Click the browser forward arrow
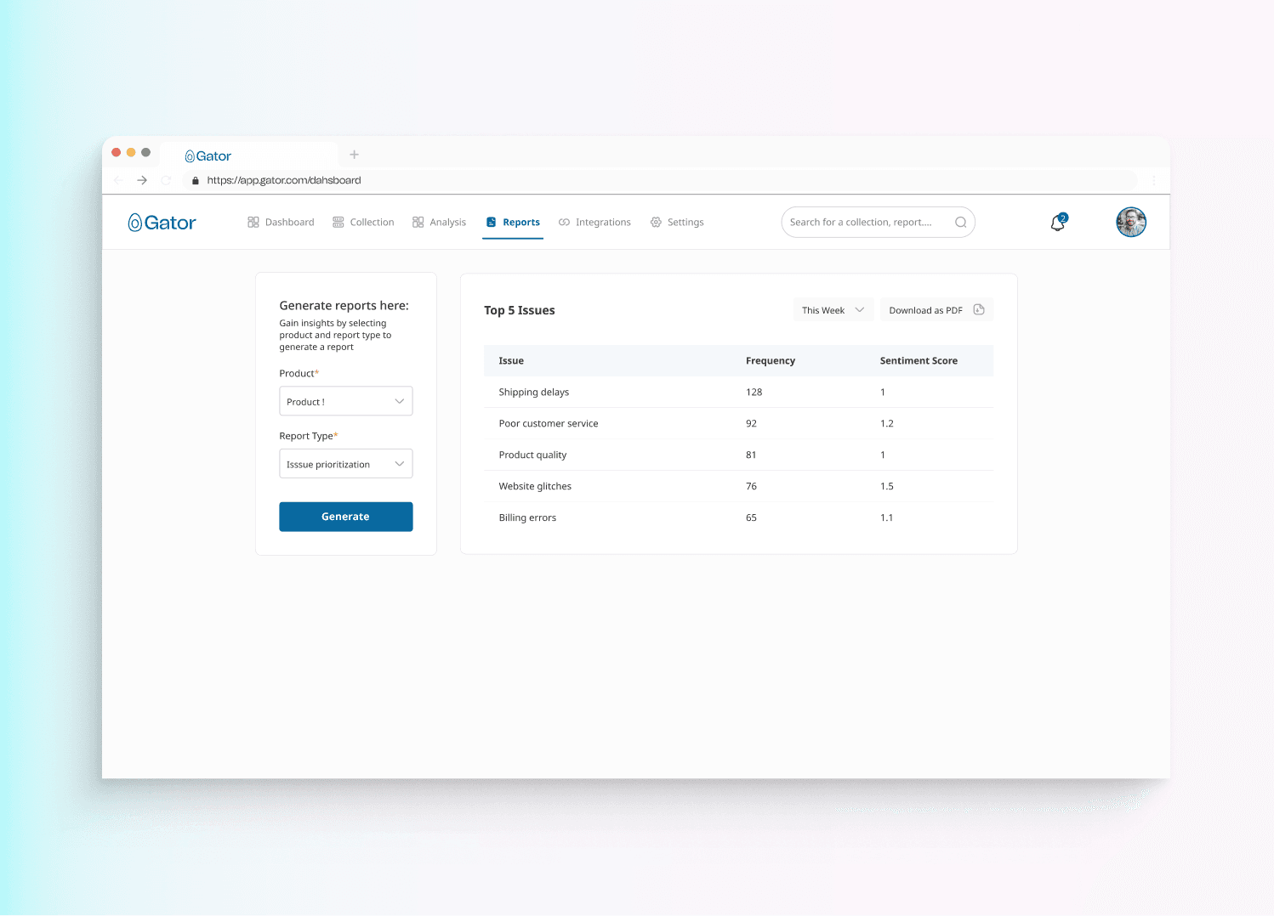The height and width of the screenshot is (916, 1274). tap(142, 180)
